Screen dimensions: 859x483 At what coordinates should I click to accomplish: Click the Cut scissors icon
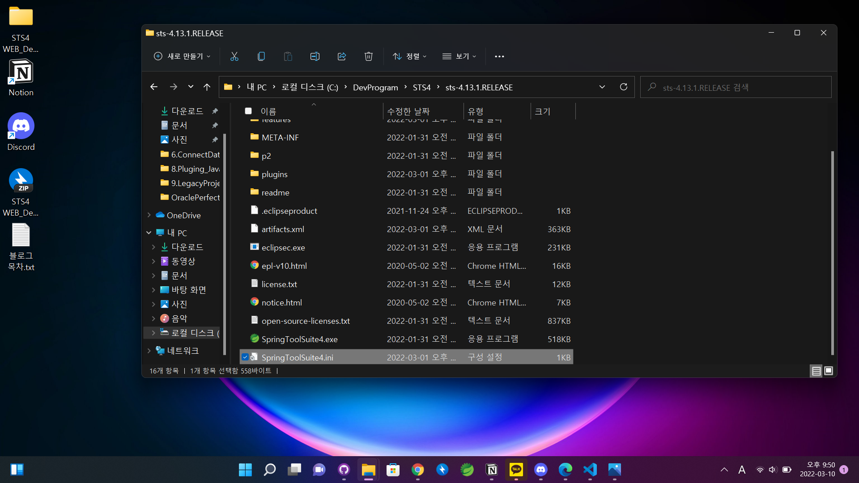click(234, 56)
